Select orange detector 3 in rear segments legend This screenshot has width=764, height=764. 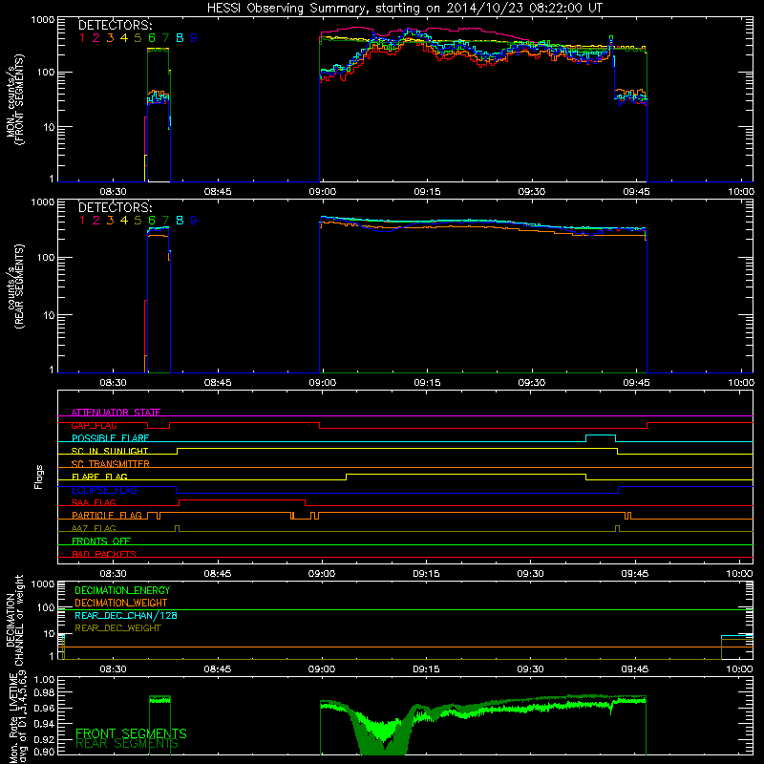(110, 221)
